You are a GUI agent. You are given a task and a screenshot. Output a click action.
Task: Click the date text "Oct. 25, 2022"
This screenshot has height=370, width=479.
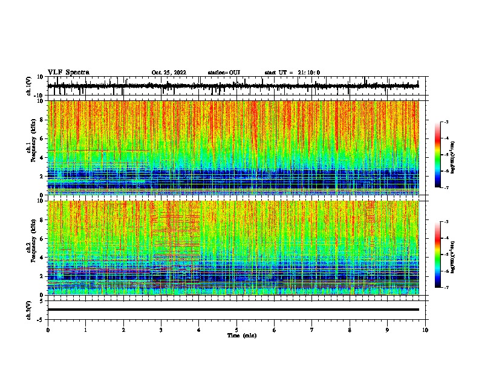169,73
